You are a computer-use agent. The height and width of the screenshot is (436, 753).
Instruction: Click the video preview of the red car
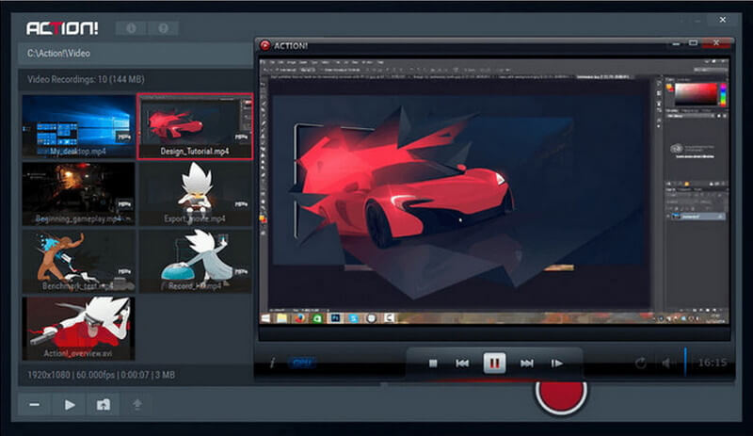tap(494, 192)
